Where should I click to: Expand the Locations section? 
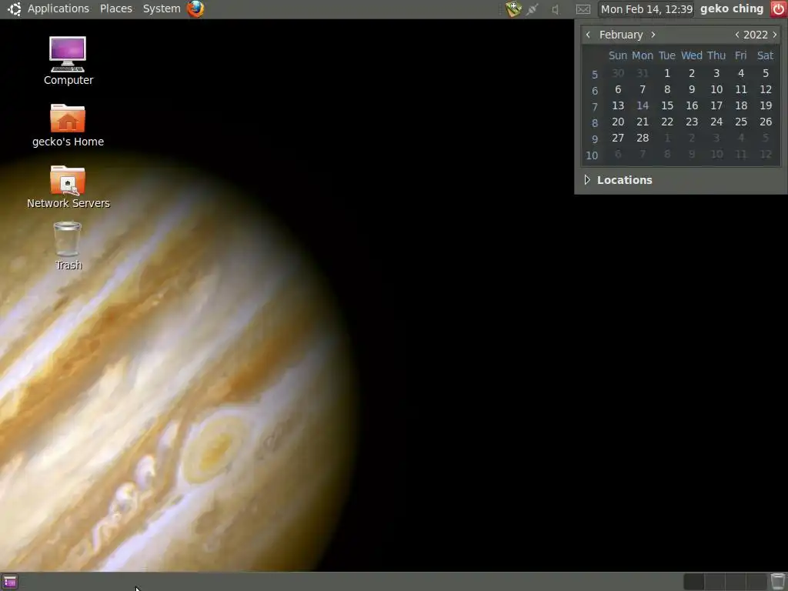tap(587, 180)
